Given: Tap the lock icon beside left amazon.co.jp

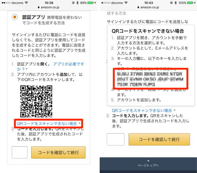Looking at the screenshot, I should click(x=39, y=7).
